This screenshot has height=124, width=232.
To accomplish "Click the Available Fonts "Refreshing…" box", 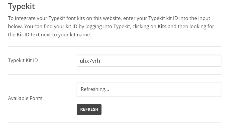I will (x=149, y=89).
